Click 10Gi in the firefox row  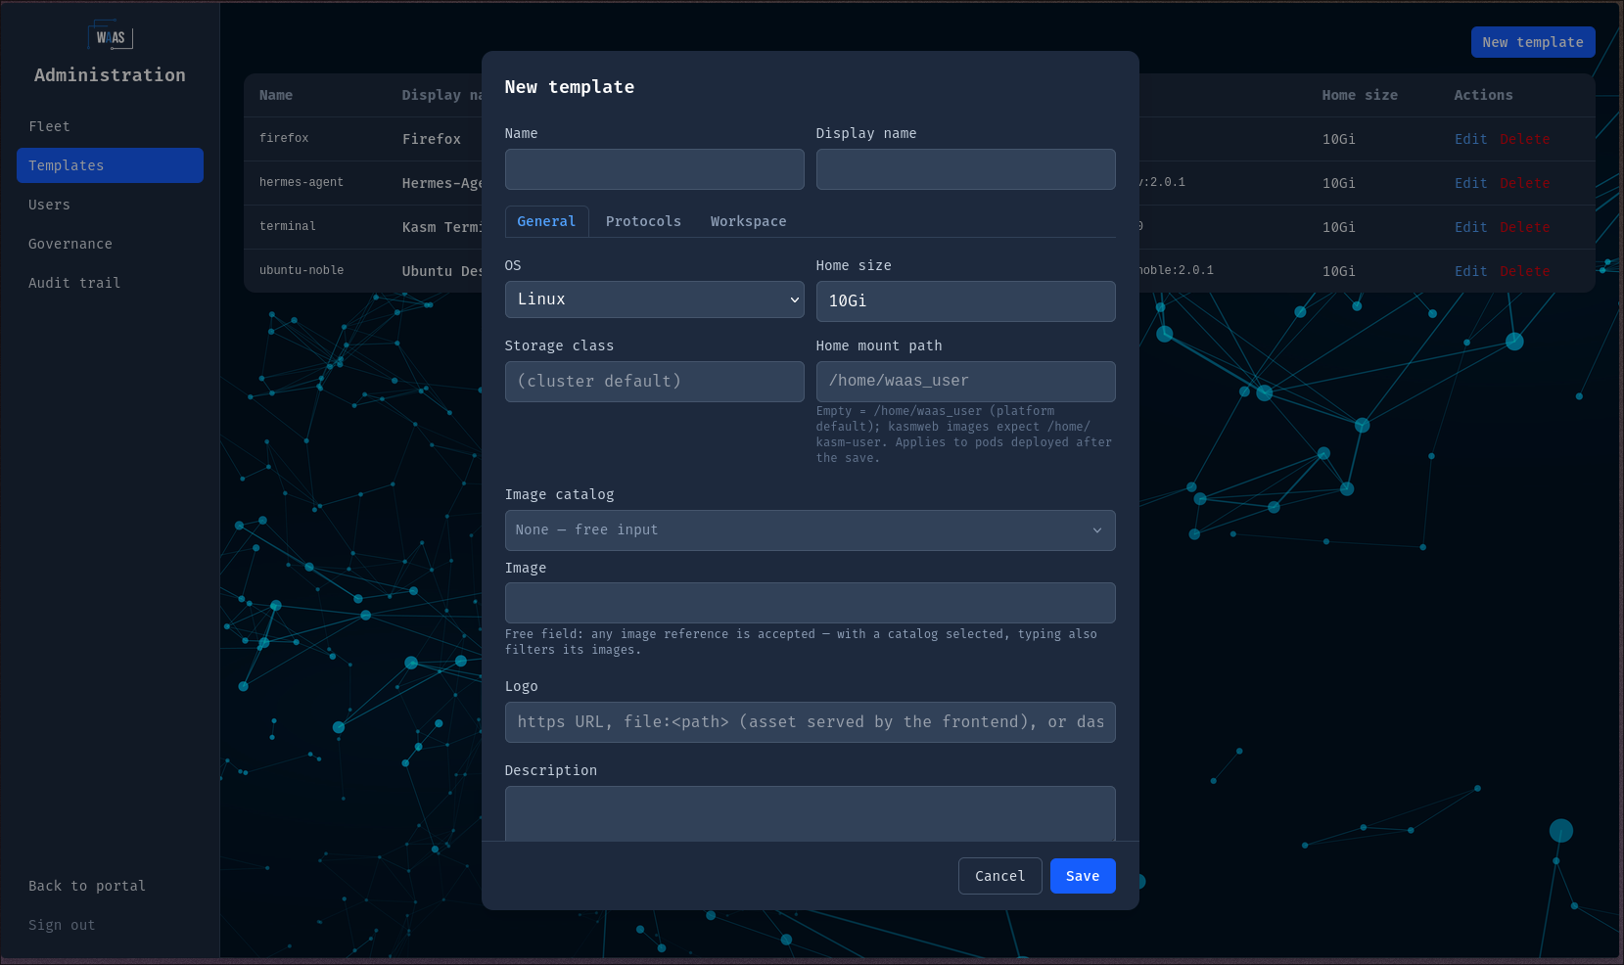1338,139
